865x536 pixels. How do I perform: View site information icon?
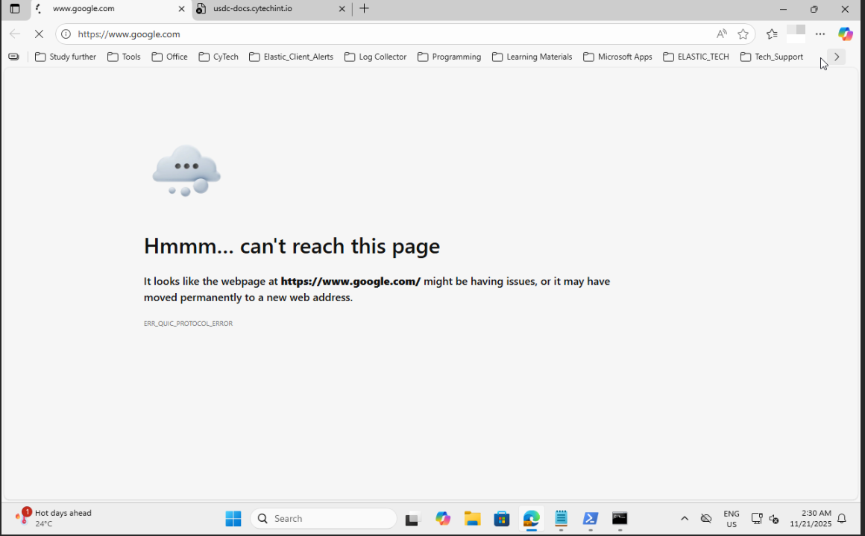[66, 34]
